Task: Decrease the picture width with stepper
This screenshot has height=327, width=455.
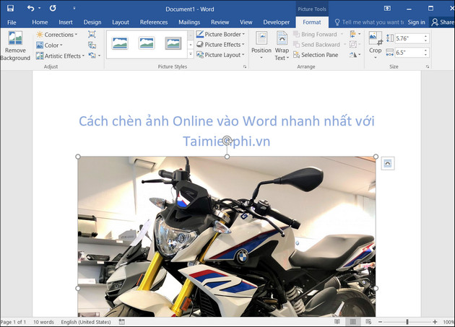Action: click(425, 55)
